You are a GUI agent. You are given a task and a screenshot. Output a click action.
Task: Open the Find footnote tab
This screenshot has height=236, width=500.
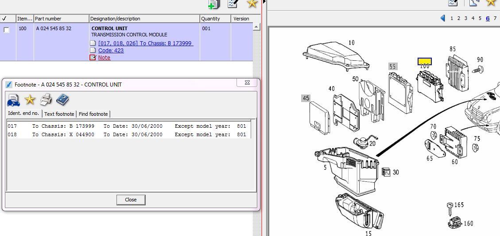(93, 114)
